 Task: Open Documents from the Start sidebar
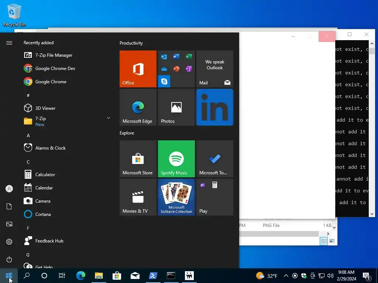pos(9,206)
